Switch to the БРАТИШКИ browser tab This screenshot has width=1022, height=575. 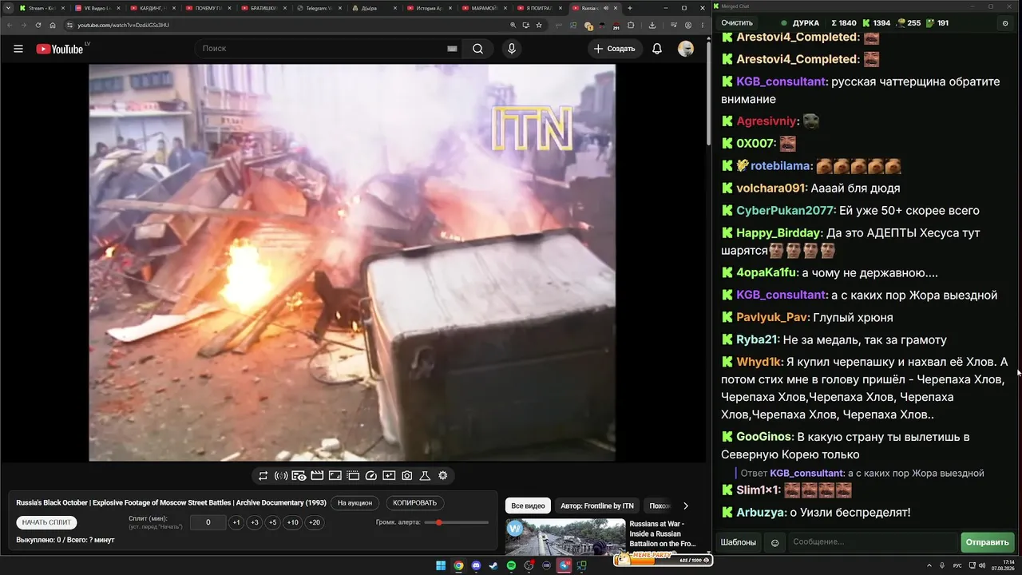(x=263, y=8)
